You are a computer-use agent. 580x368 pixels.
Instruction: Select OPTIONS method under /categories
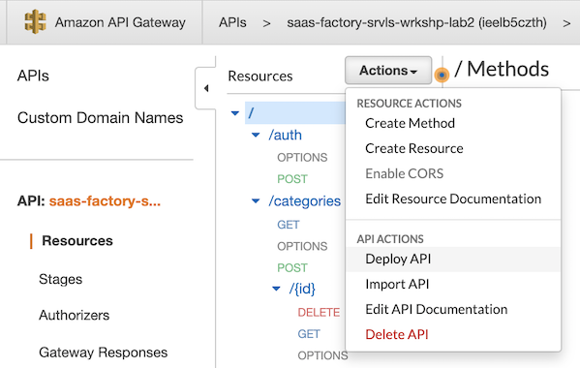tap(302, 246)
